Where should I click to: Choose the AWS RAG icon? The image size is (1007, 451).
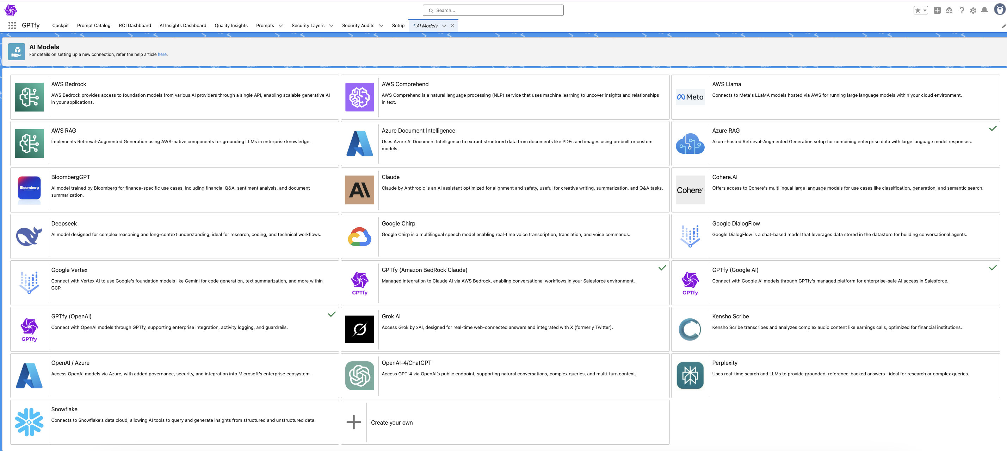pyautogui.click(x=29, y=144)
